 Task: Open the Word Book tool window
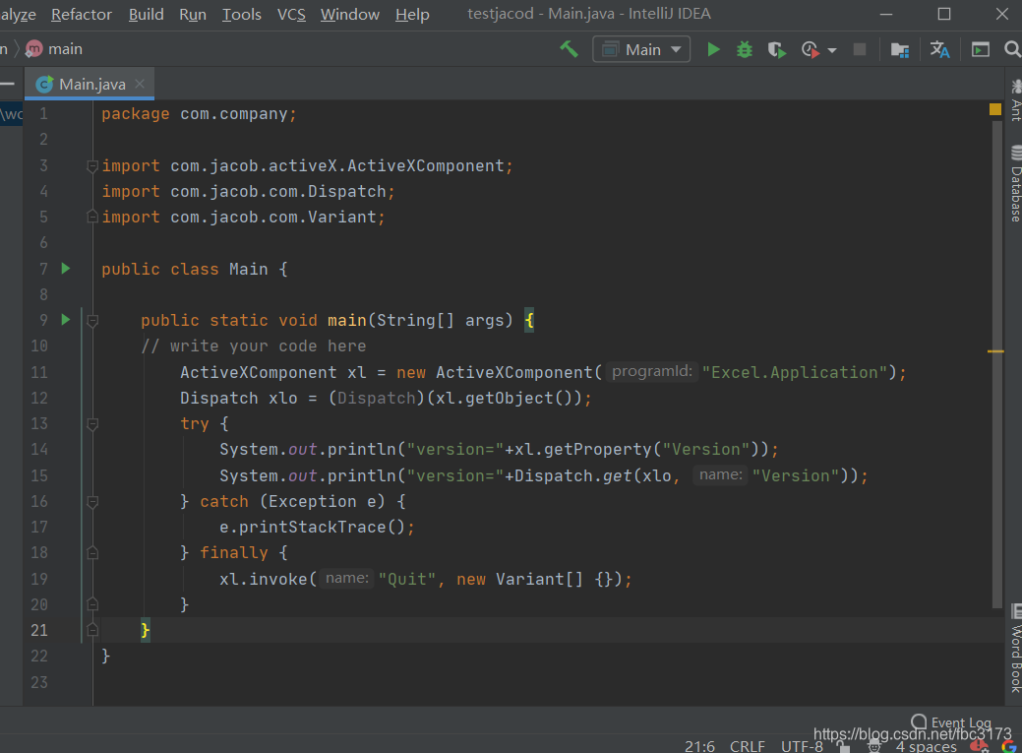tap(1015, 648)
